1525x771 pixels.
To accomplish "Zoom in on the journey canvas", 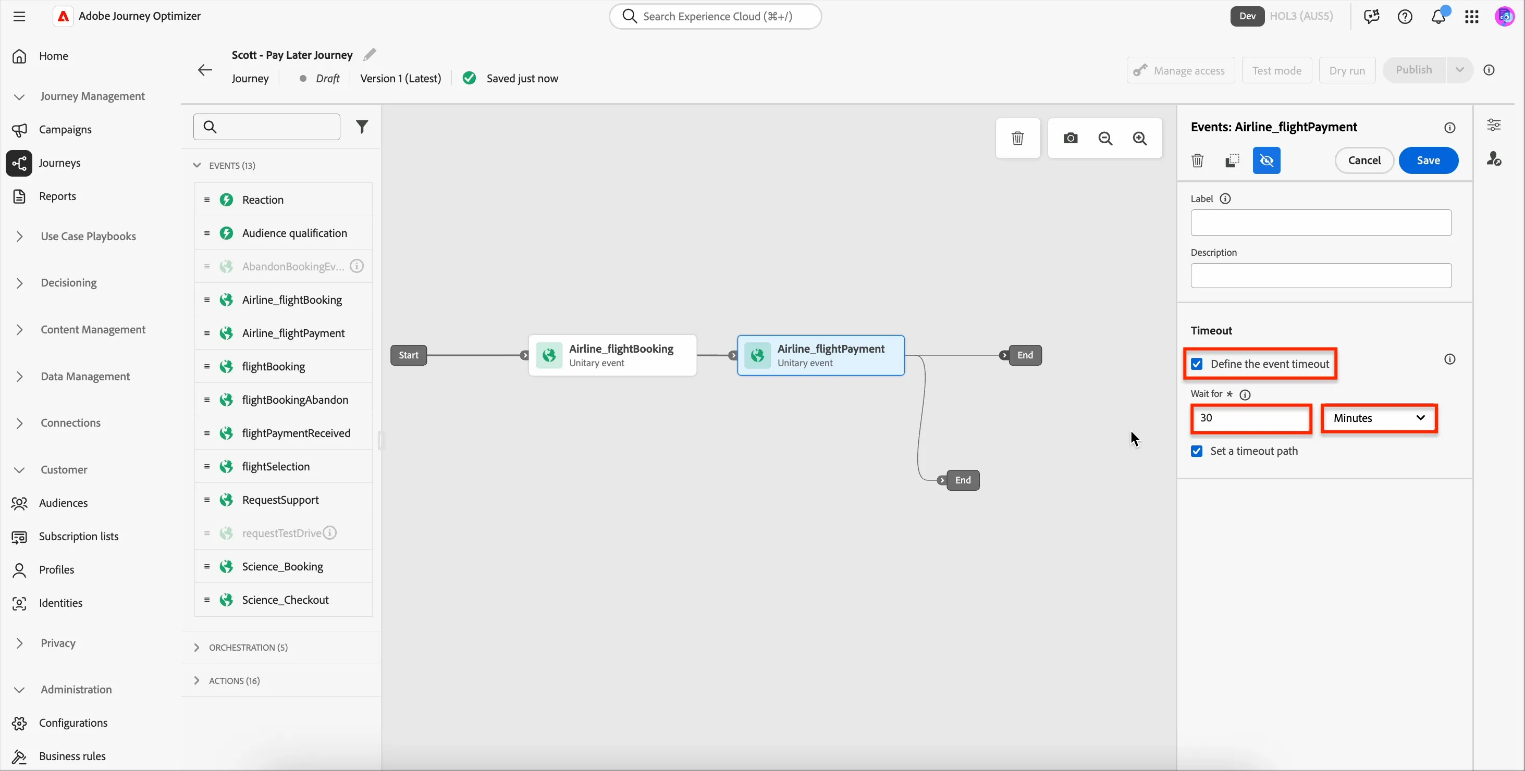I will coord(1140,139).
